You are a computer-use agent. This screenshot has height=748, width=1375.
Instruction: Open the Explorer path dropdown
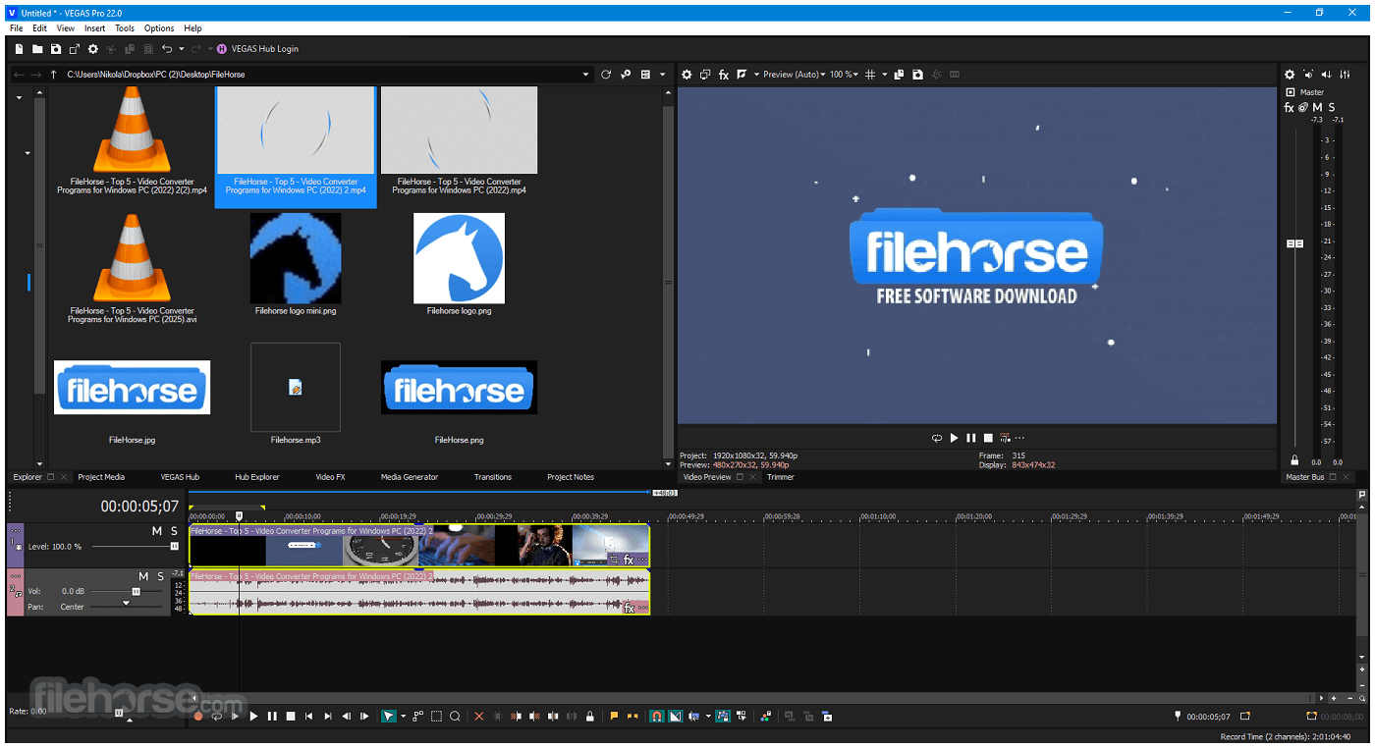(586, 75)
